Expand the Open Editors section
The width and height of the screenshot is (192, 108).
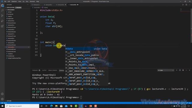pos(10,7)
